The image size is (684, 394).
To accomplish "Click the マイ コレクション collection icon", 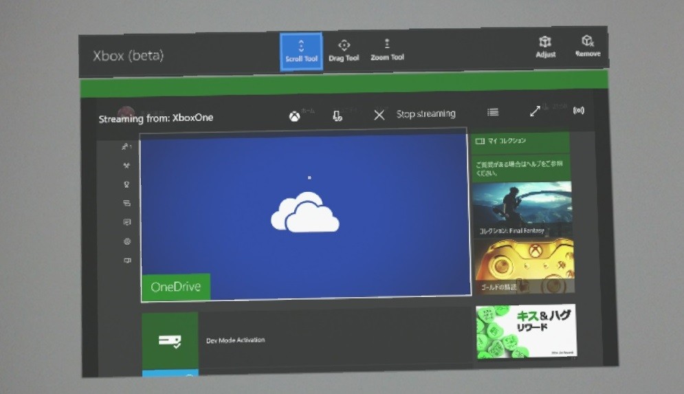I will point(480,141).
